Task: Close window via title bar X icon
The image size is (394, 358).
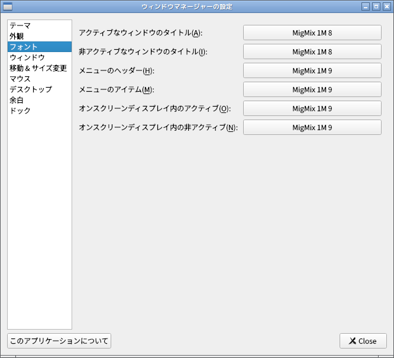Action: [x=387, y=7]
